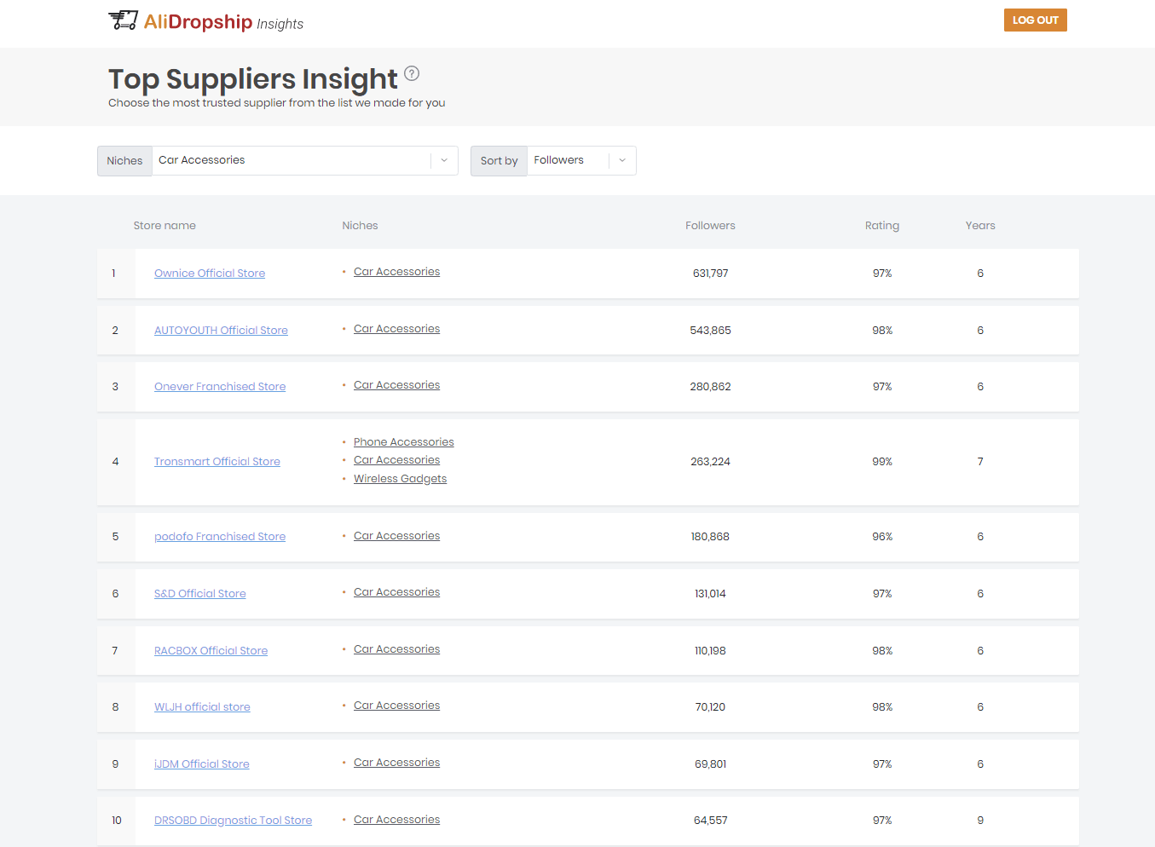Open the Niches dropdown chevron
1155x847 pixels.
coord(443,160)
